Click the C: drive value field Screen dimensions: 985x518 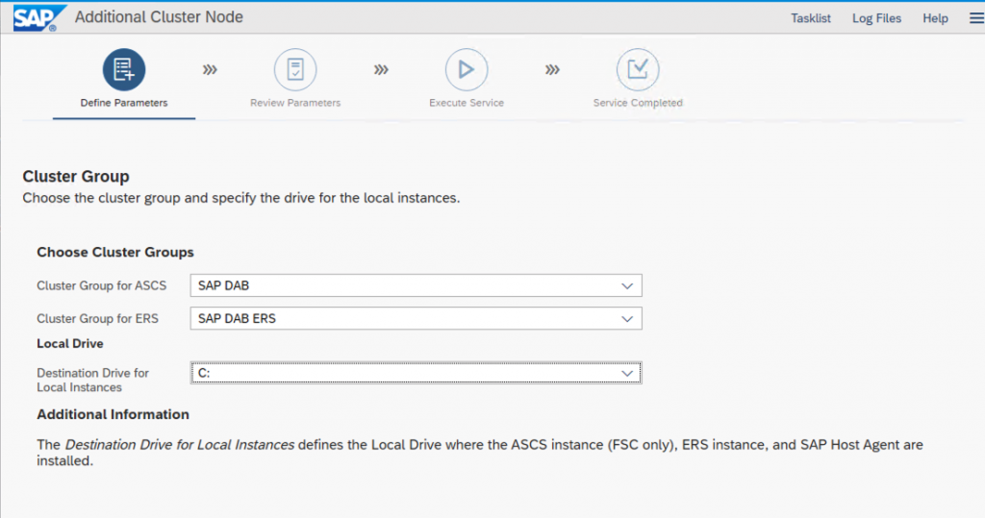[416, 373]
